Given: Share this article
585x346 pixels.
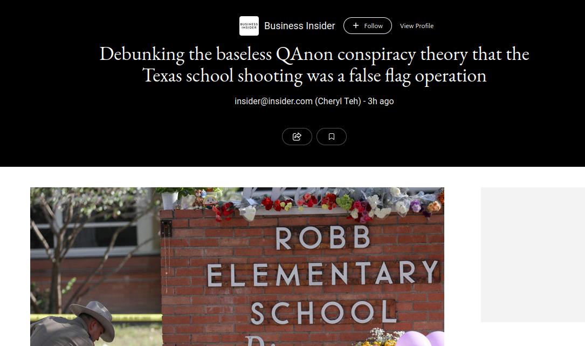Looking at the screenshot, I should click(297, 137).
